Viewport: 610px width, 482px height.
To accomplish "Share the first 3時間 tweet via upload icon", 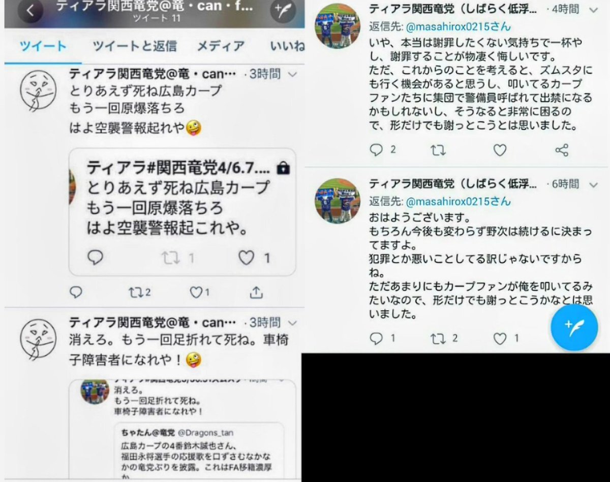I will tap(257, 292).
